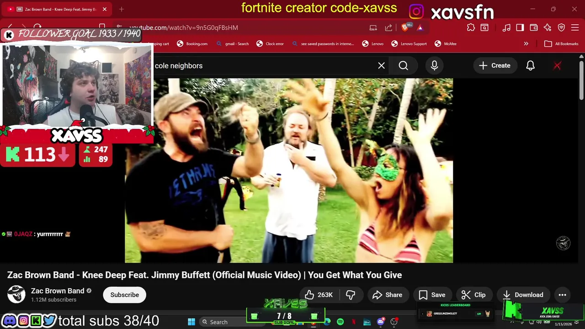Open Netflix from the taskbar
This screenshot has height=329, width=585.
coord(354,322)
